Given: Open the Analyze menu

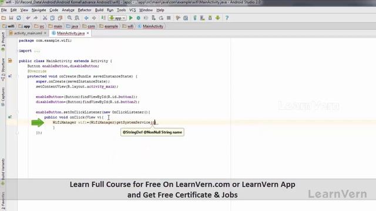Looking at the screenshot, I should coord(68,10).
